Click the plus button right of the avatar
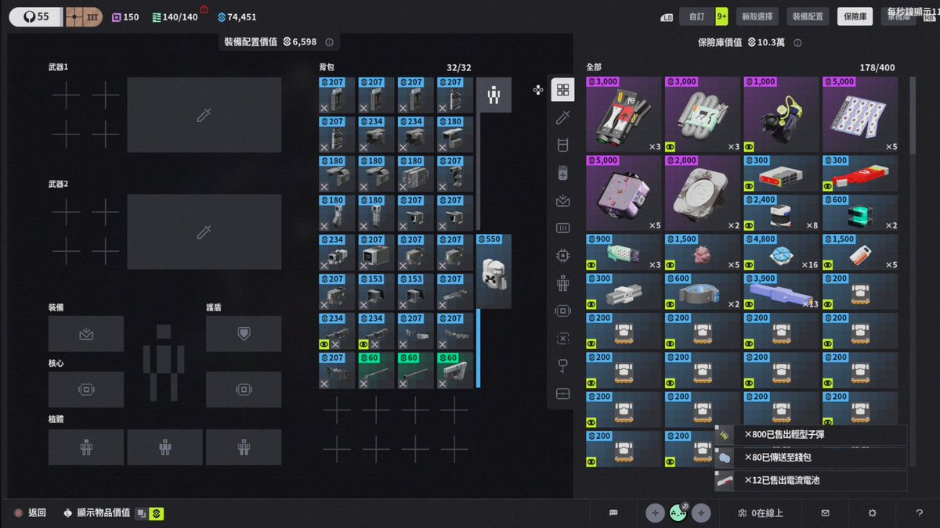The width and height of the screenshot is (940, 528). tap(702, 513)
